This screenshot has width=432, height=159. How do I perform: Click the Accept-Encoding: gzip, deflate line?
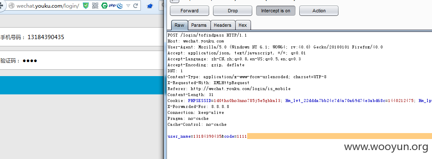click(206, 65)
